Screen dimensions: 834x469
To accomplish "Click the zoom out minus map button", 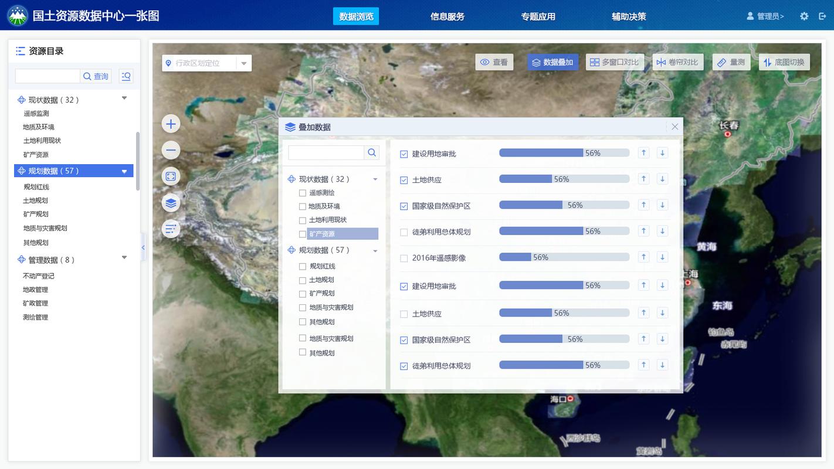I will [171, 150].
